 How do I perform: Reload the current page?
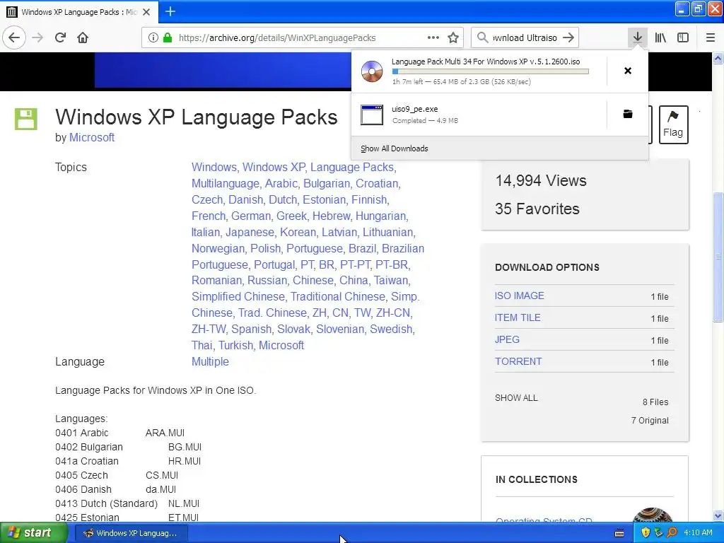pyautogui.click(x=60, y=37)
